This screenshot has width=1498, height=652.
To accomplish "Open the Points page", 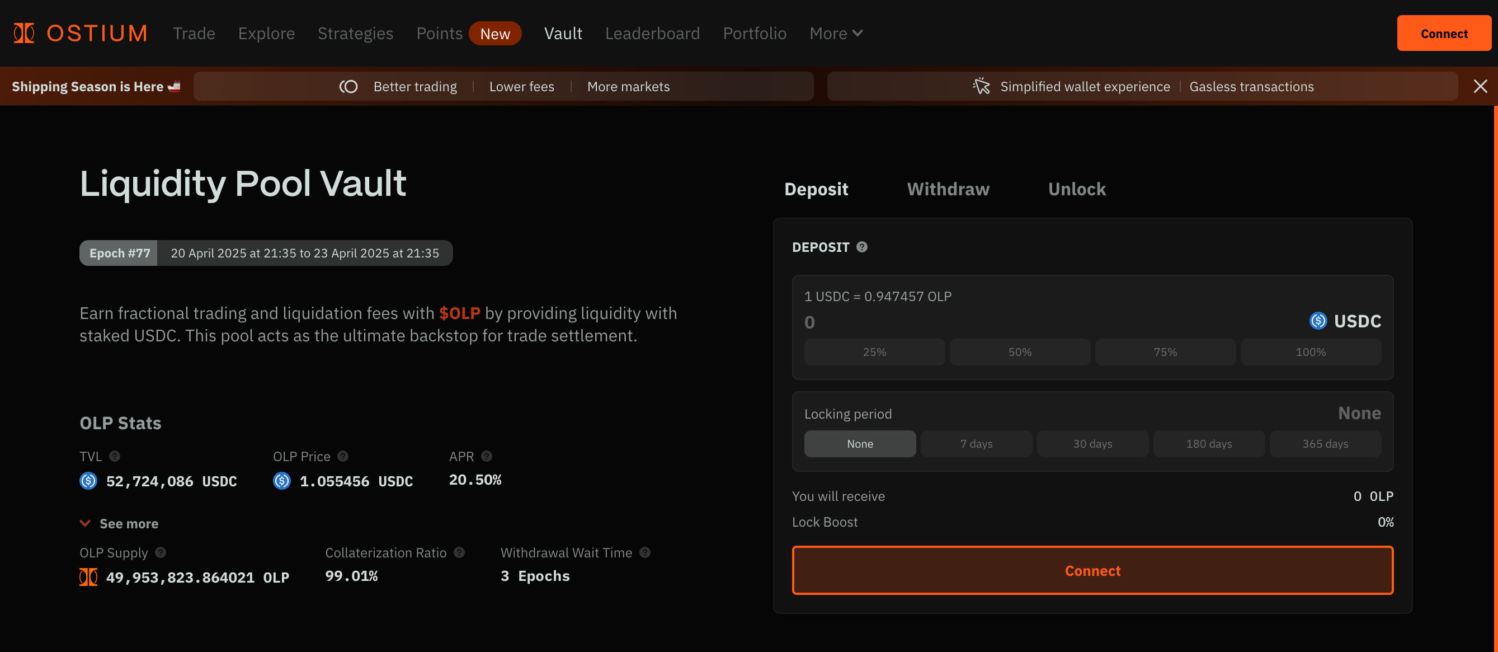I will point(439,34).
